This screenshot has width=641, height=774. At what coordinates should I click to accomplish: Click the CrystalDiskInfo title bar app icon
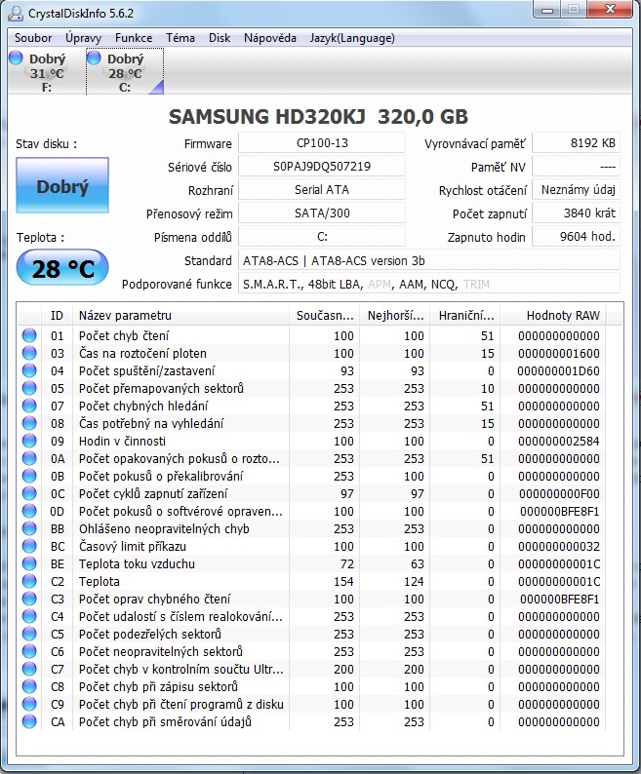pyautogui.click(x=16, y=14)
